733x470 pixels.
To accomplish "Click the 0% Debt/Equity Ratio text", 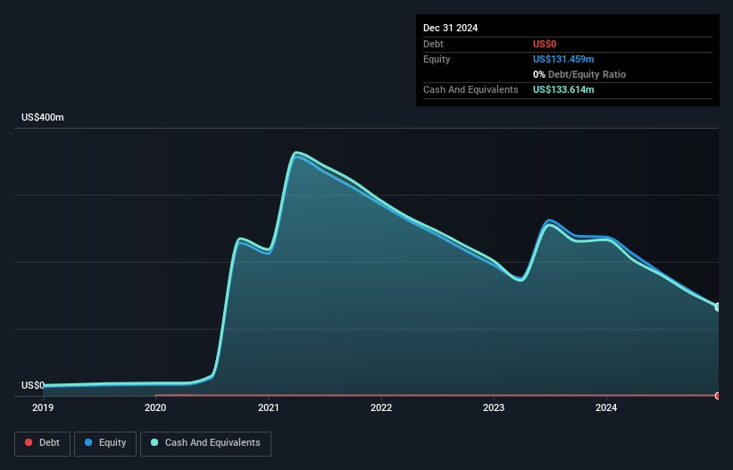I will point(579,74).
